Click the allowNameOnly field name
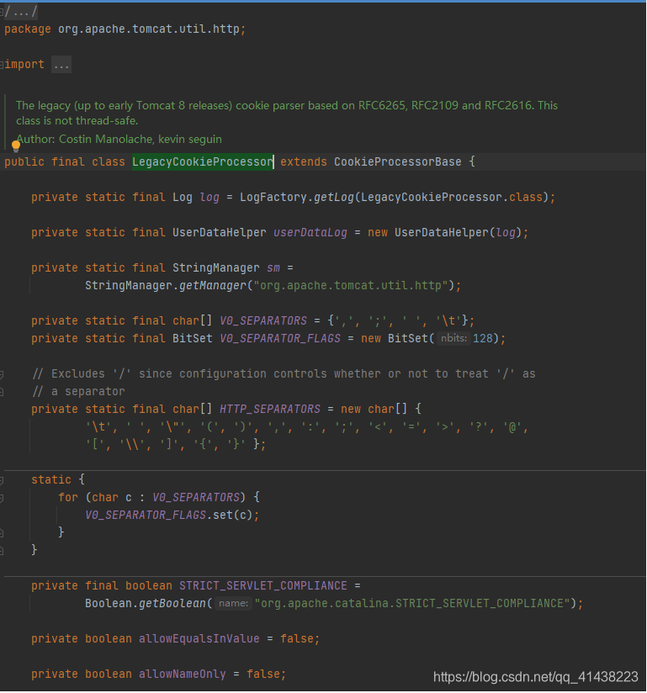The height and width of the screenshot is (693, 647). coord(183,674)
